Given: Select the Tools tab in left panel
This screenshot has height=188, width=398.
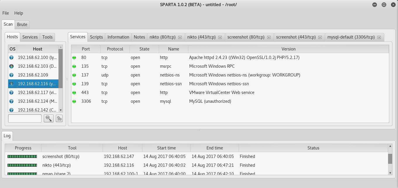Looking at the screenshot, I should (47, 37).
